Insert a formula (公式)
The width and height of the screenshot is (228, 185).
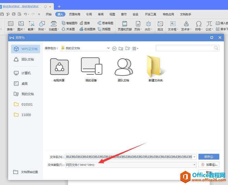(209, 26)
